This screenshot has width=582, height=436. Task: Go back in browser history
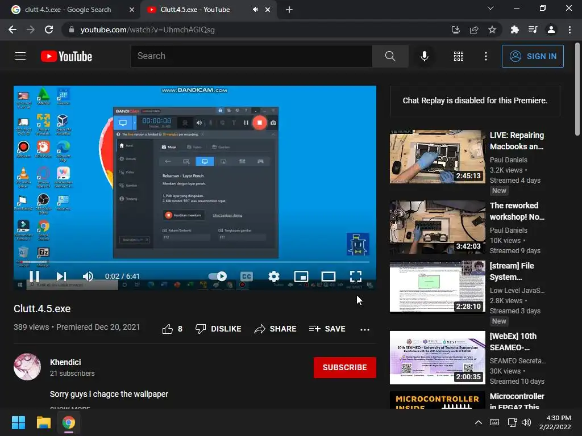(x=13, y=30)
